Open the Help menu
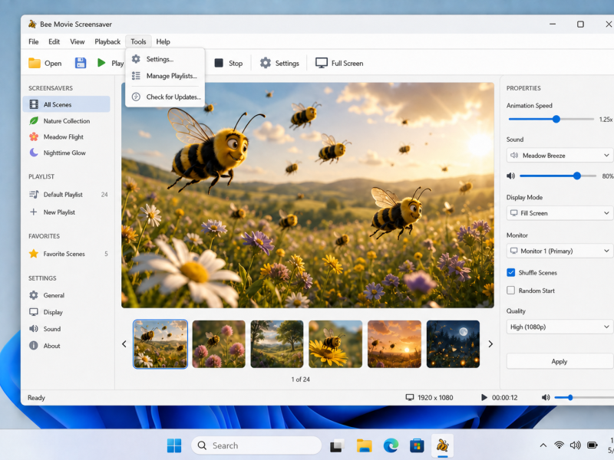The height and width of the screenshot is (460, 614). (x=163, y=42)
